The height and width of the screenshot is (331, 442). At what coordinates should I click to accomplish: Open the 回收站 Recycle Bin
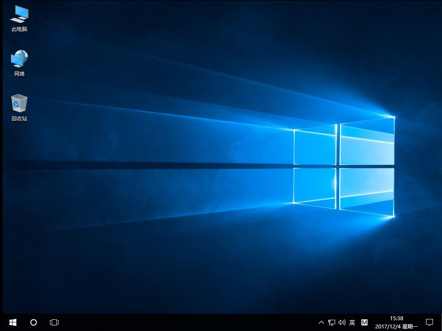coord(19,103)
